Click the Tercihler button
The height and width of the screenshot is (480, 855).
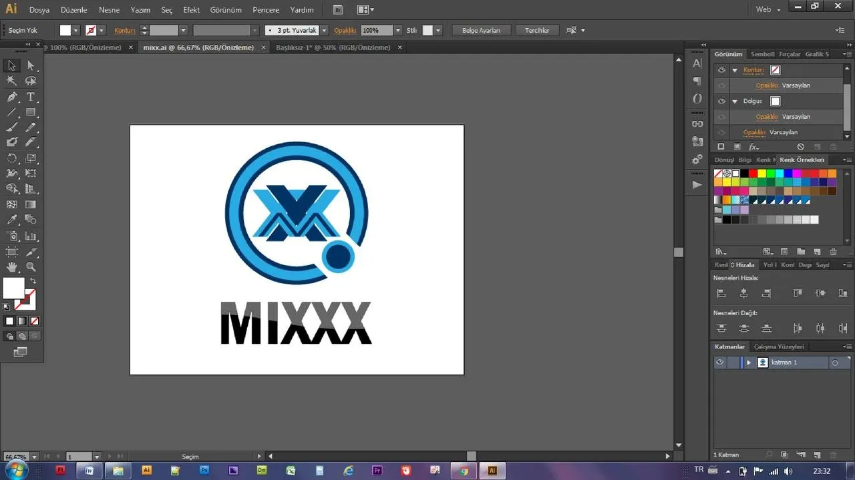537,30
